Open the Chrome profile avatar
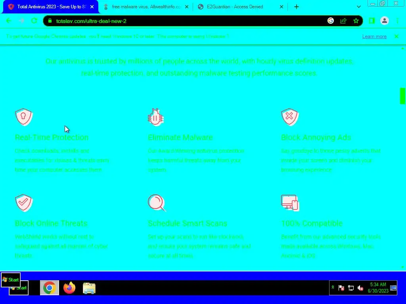Image resolution: width=406 pixels, height=304 pixels. [385, 21]
